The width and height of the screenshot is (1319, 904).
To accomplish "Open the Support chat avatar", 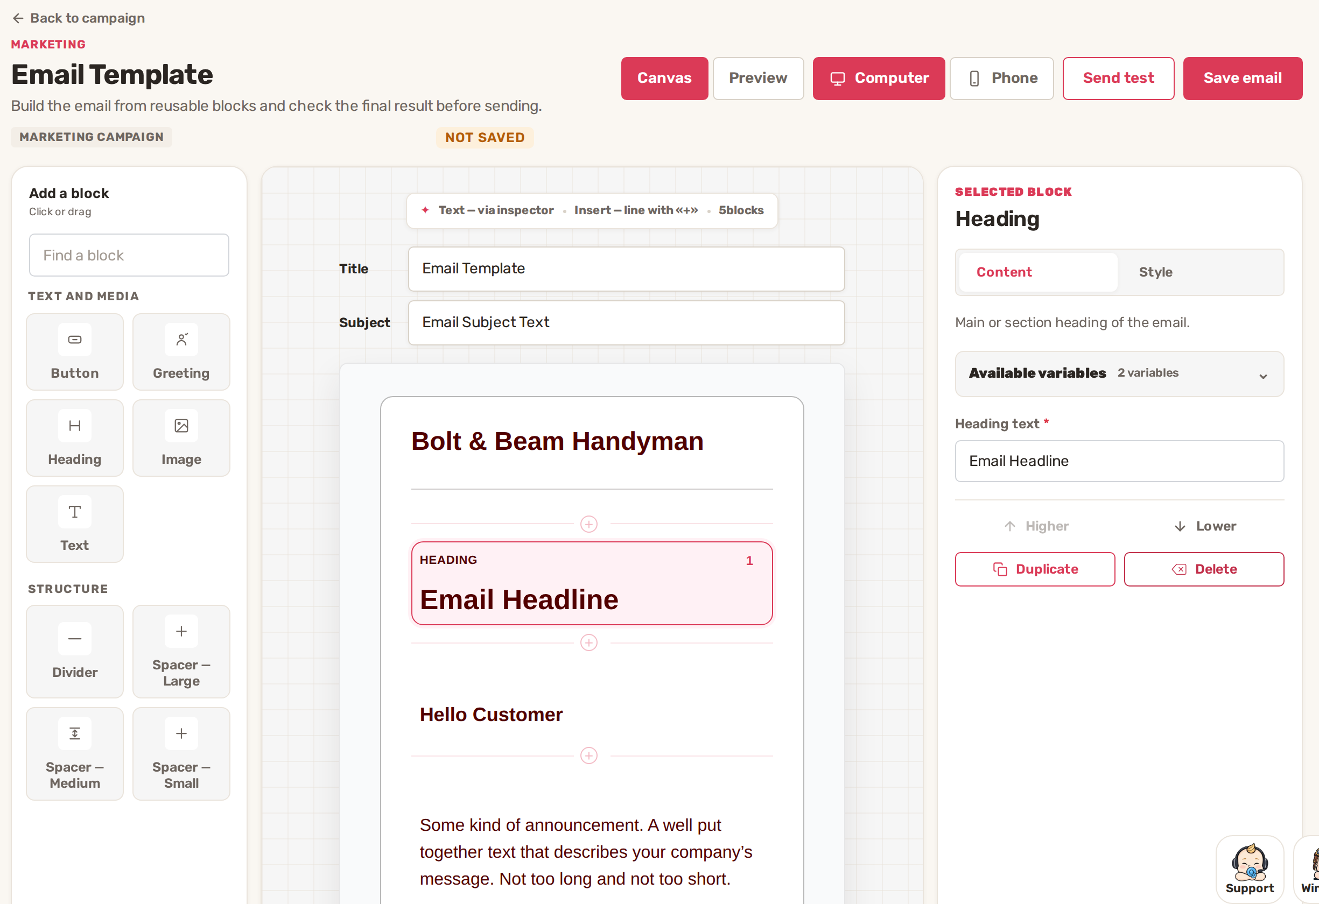I will pyautogui.click(x=1249, y=869).
